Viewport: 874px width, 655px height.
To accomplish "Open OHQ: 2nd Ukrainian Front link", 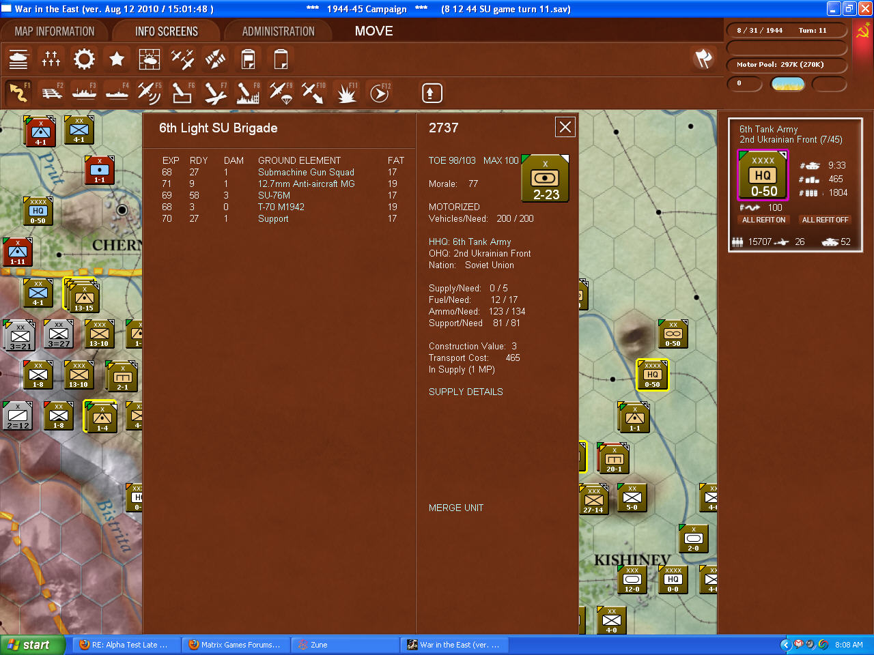I will point(480,253).
